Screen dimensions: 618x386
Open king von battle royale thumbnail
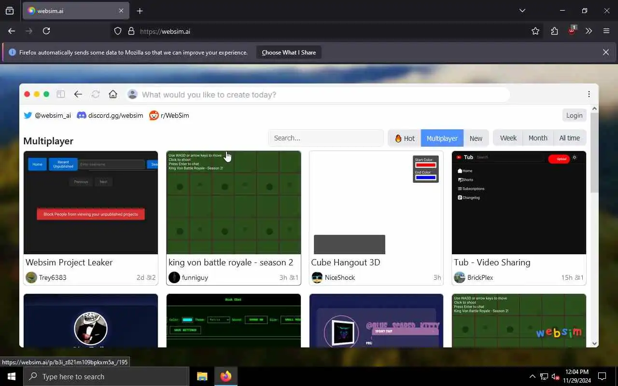[234, 203]
